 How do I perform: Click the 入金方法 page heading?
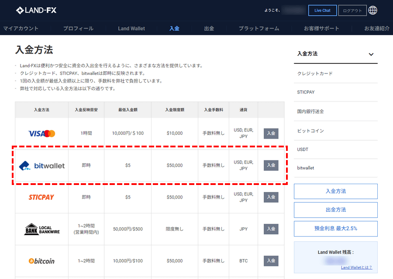pos(34,50)
